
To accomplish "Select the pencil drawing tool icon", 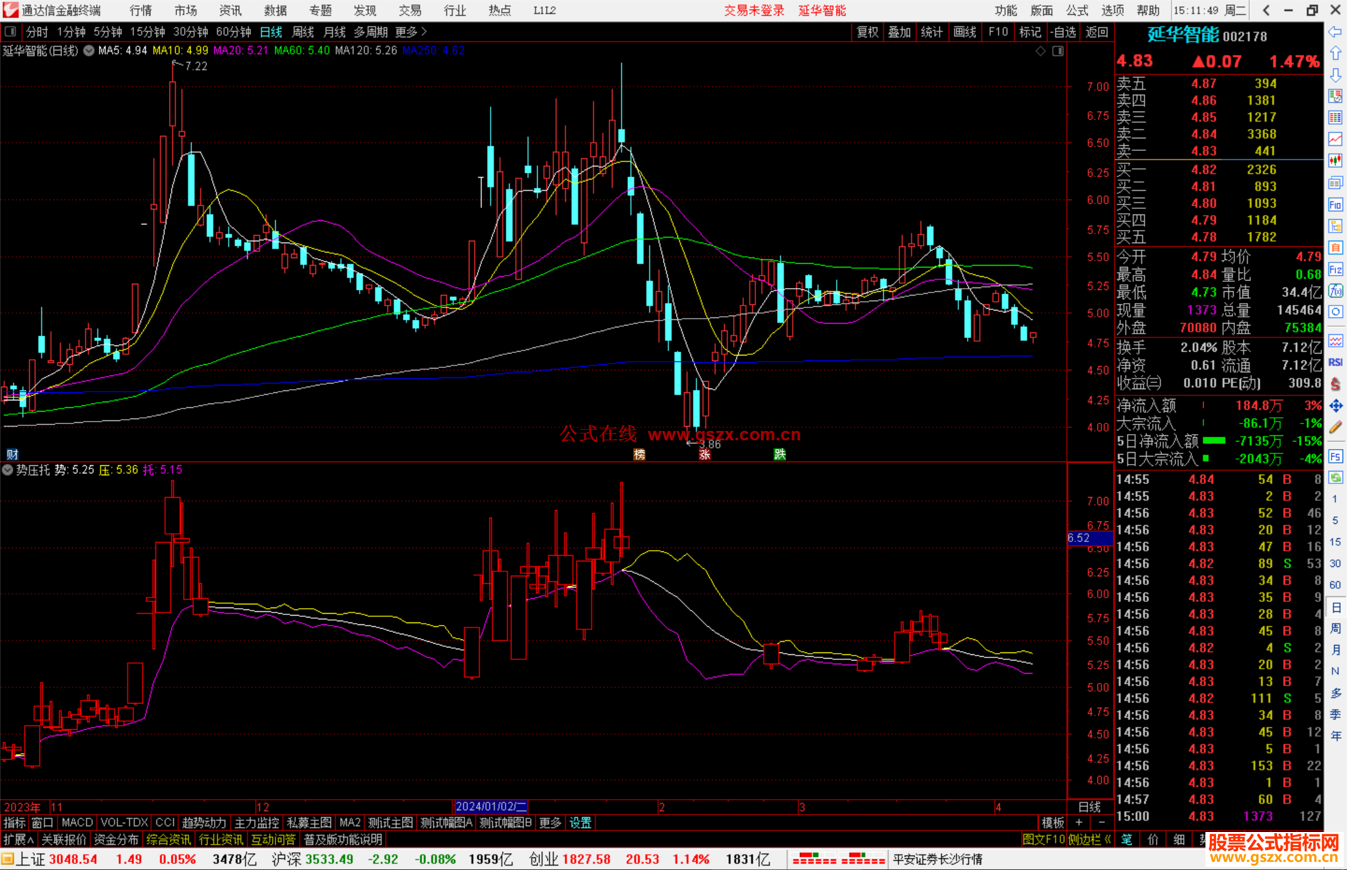I will tap(1335, 427).
